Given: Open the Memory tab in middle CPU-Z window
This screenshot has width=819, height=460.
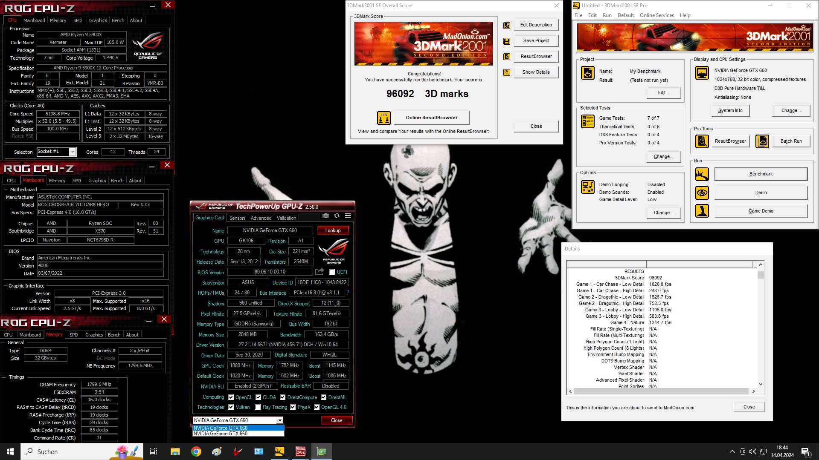Looking at the screenshot, I should click(57, 181).
